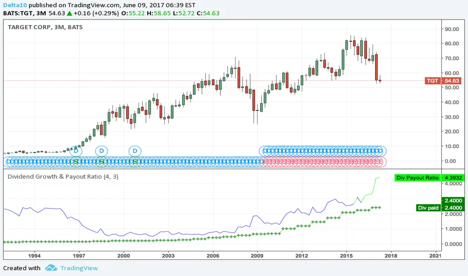Click the 2012 label on time axis

tap(302, 256)
